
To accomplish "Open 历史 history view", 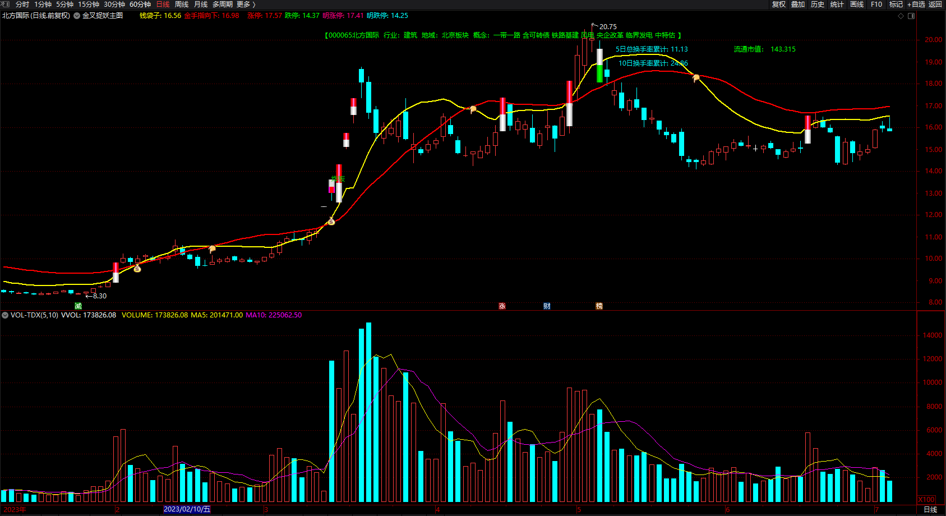I will 818,4.
